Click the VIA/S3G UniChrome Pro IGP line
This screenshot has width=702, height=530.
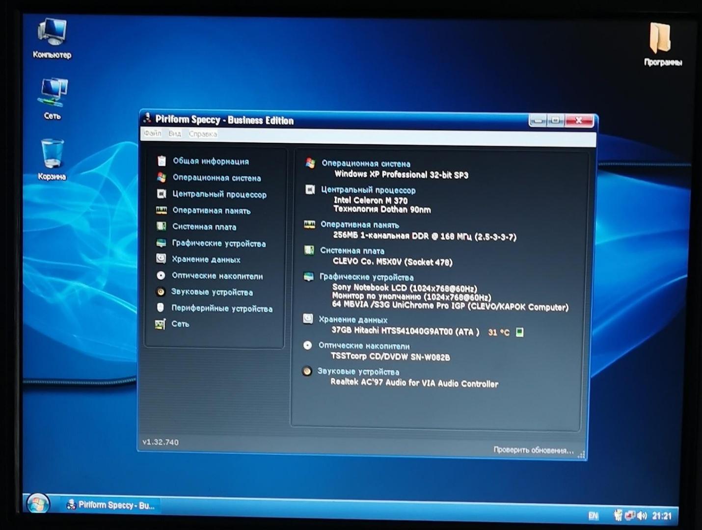point(450,306)
